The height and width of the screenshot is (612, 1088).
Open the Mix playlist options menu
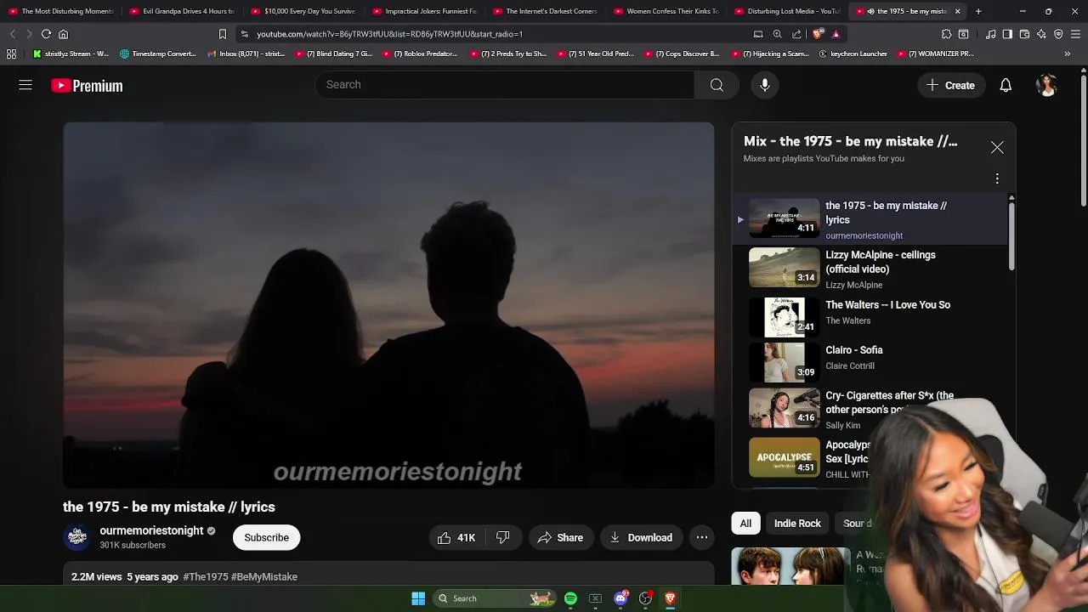click(997, 178)
